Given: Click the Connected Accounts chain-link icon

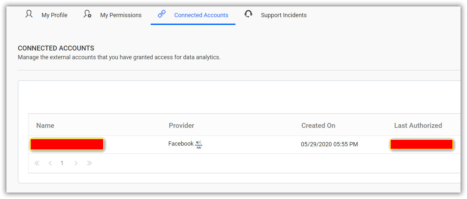Looking at the screenshot, I should point(162,14).
